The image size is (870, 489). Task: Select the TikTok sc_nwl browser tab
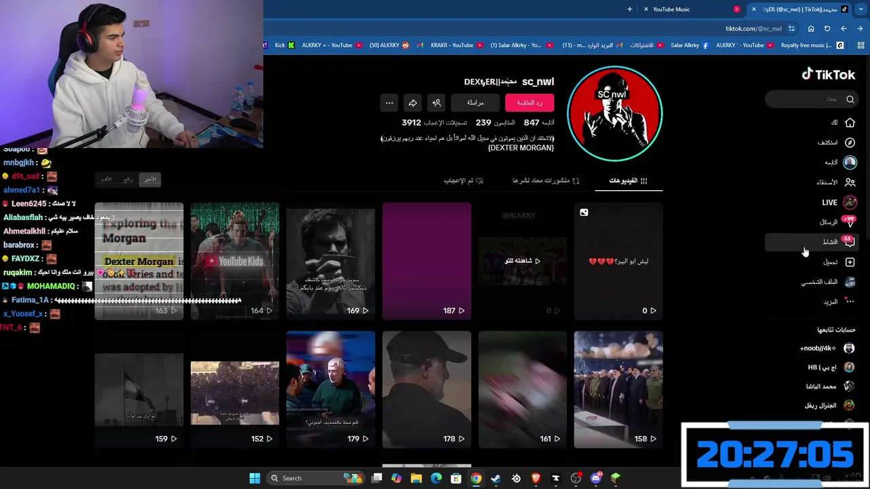tap(801, 9)
